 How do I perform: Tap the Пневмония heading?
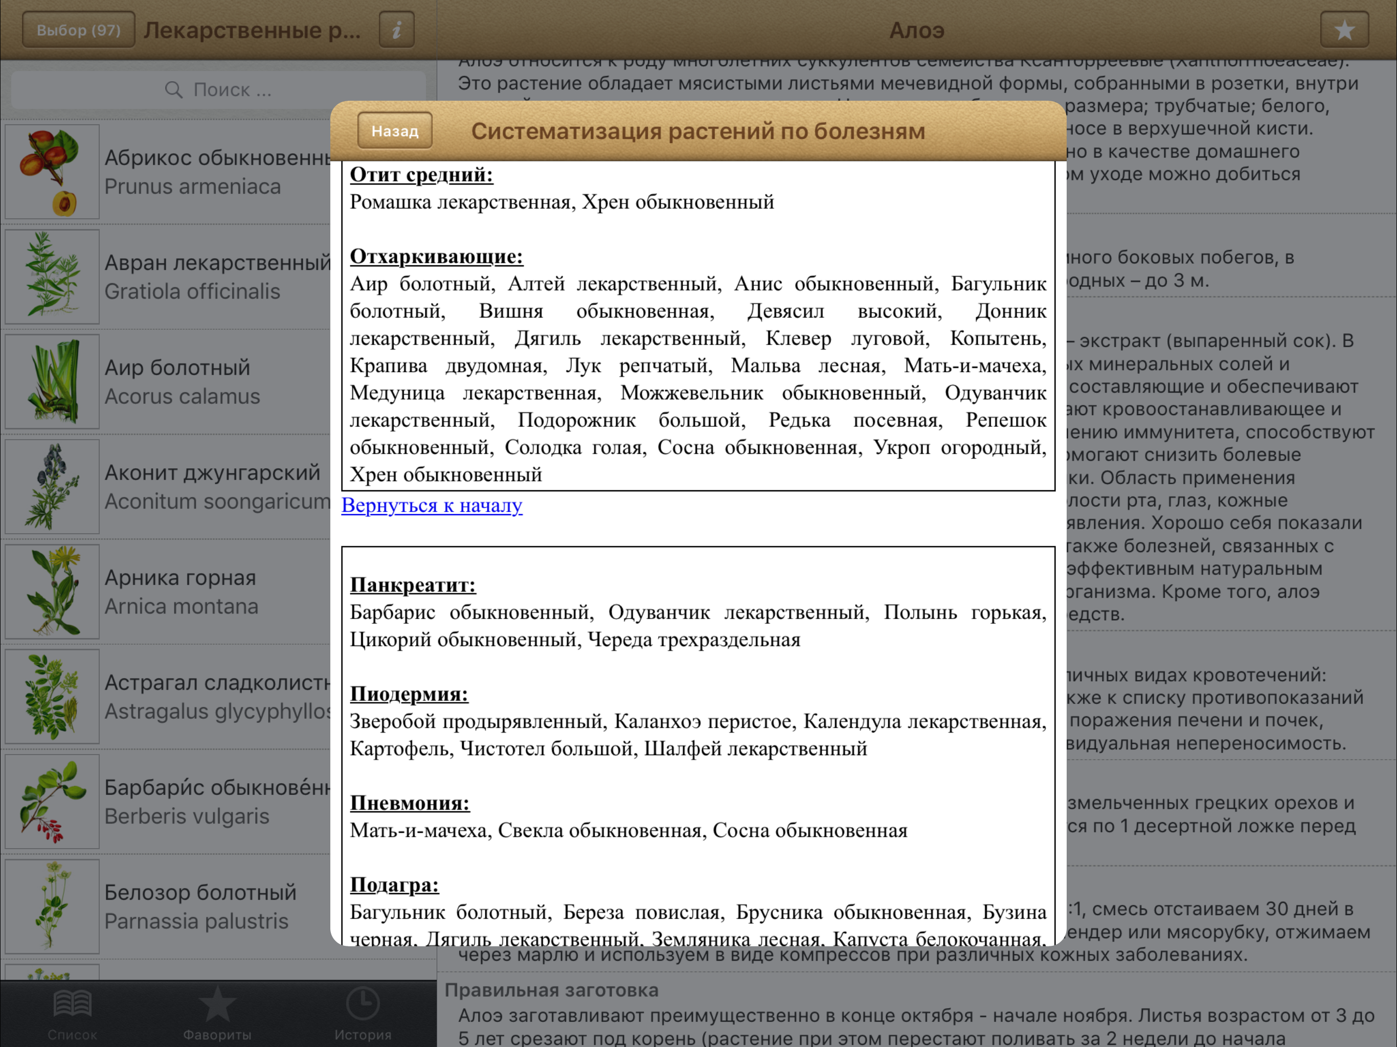pos(410,803)
